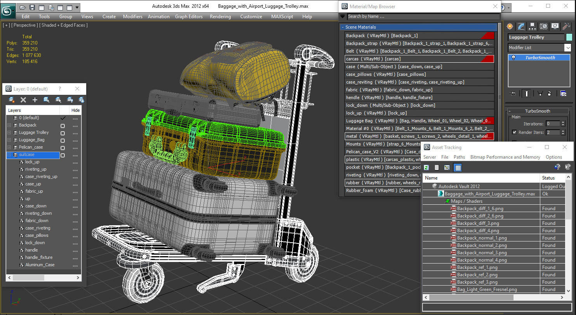
Task: Click the [Shaded + Edged Faces] viewport label
Action: pyautogui.click(x=64, y=25)
